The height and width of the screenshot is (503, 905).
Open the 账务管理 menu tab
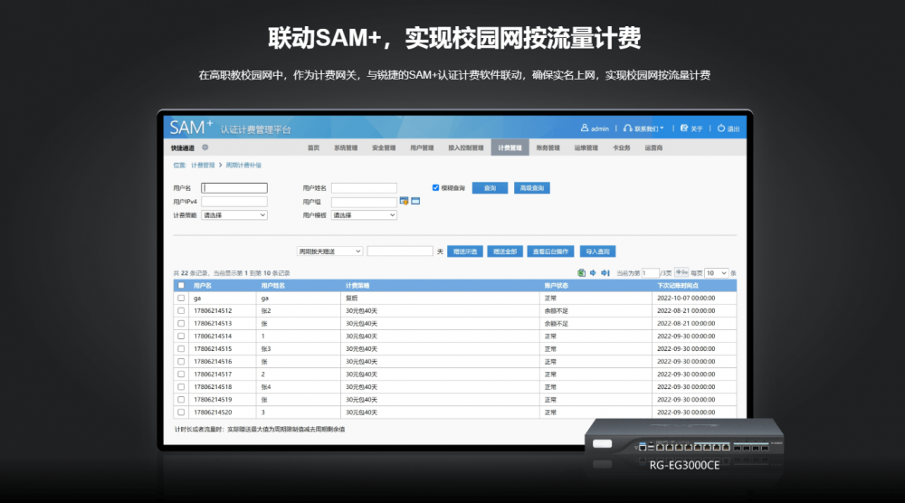(x=548, y=147)
